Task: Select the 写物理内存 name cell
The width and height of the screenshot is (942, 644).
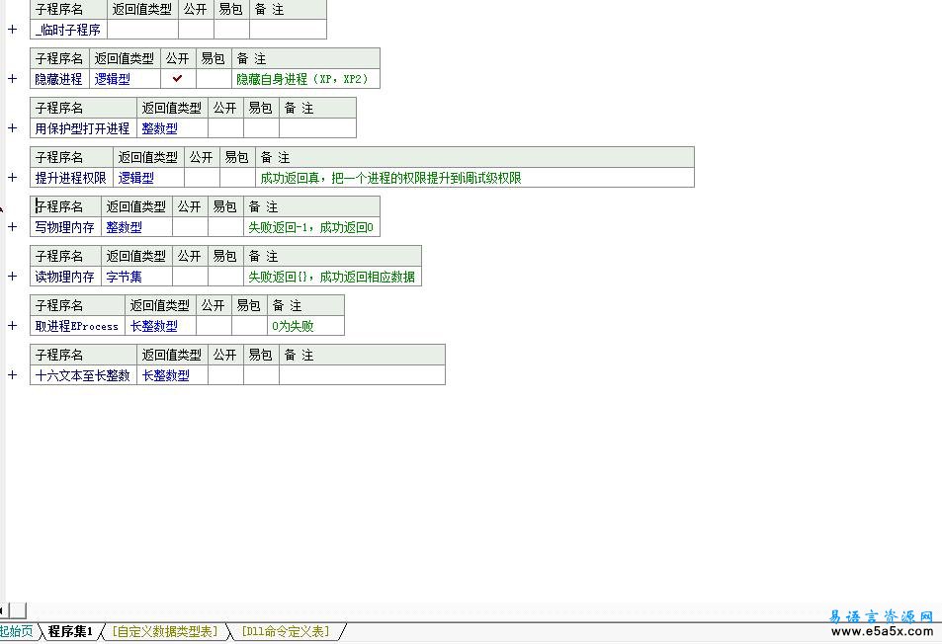Action: click(x=65, y=227)
